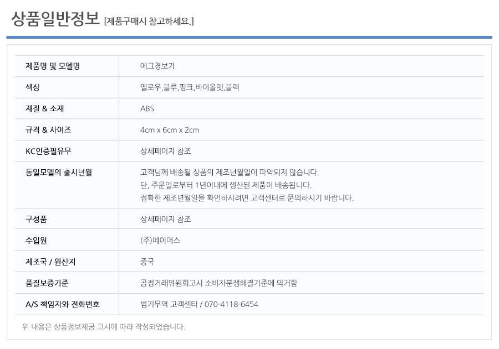Click the phone number 070-4118-6454
Image resolution: width=499 pixels, height=349 pixels.
click(231, 304)
